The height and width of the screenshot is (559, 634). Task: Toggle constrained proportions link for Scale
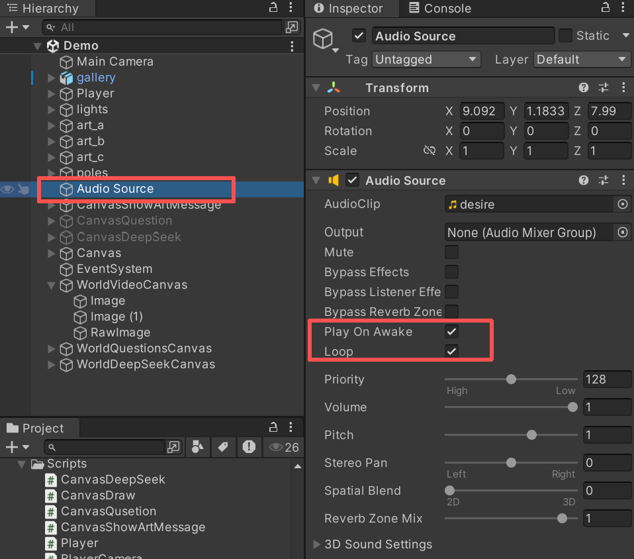pyautogui.click(x=430, y=150)
